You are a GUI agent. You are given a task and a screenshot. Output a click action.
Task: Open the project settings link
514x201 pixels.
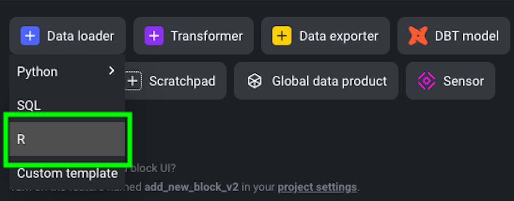(x=317, y=187)
